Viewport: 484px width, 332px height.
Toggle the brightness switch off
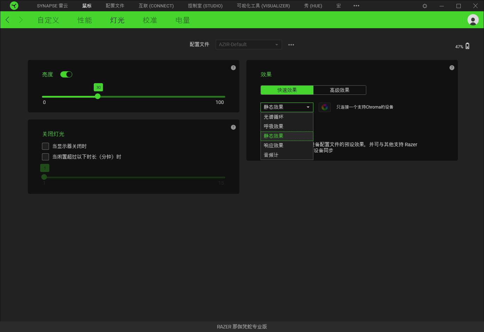66,74
